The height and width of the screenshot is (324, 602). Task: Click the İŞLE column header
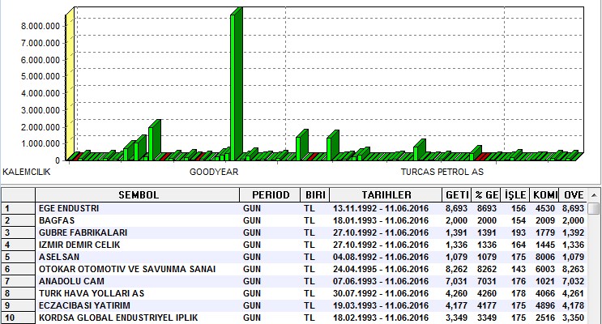(515, 195)
